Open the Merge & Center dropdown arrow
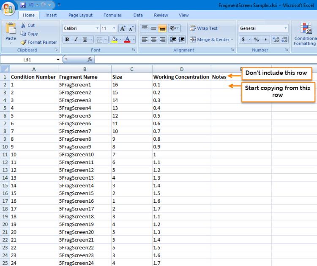The width and height of the screenshot is (317, 266). point(232,40)
